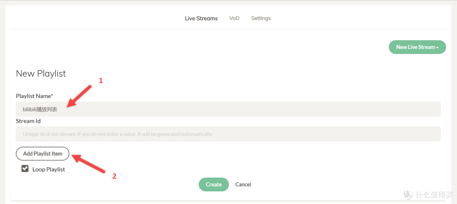This screenshot has width=457, height=204.
Task: Switch to the Live Streams tab
Action: coord(201,19)
